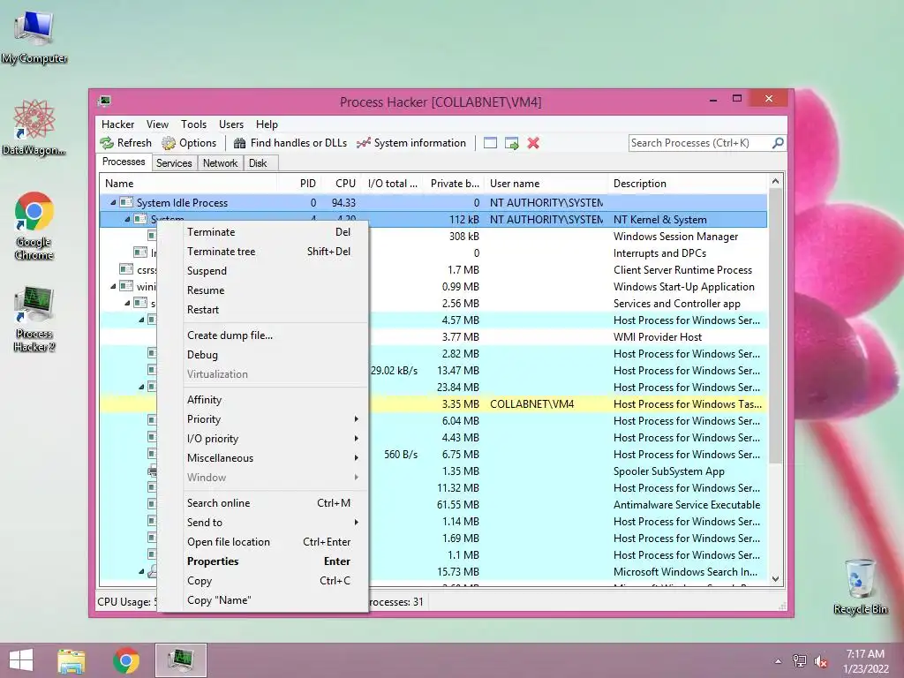Open the Users menu
The width and height of the screenshot is (904, 678).
pyautogui.click(x=231, y=124)
